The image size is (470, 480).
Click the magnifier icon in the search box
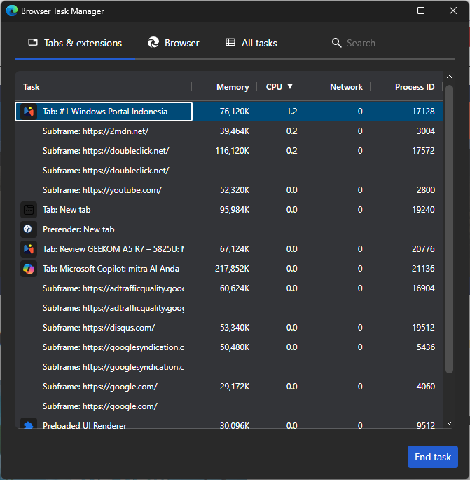[337, 43]
